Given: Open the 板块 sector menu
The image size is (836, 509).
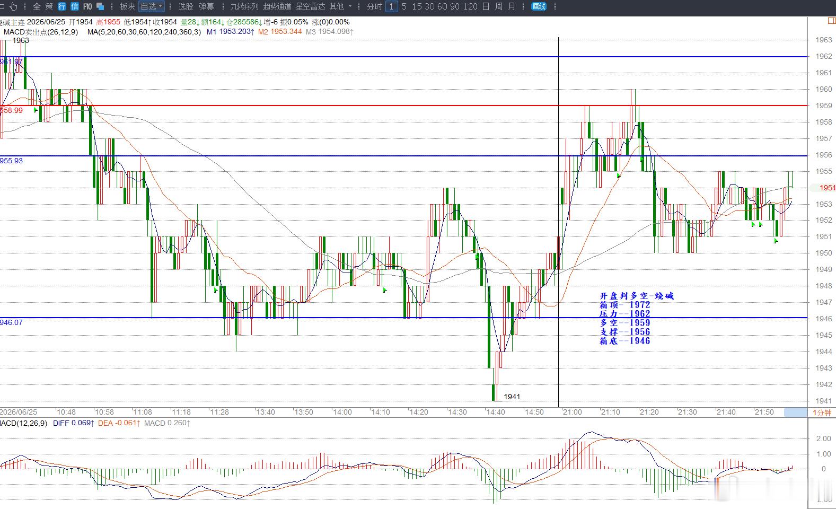Looking at the screenshot, I should tap(127, 6).
